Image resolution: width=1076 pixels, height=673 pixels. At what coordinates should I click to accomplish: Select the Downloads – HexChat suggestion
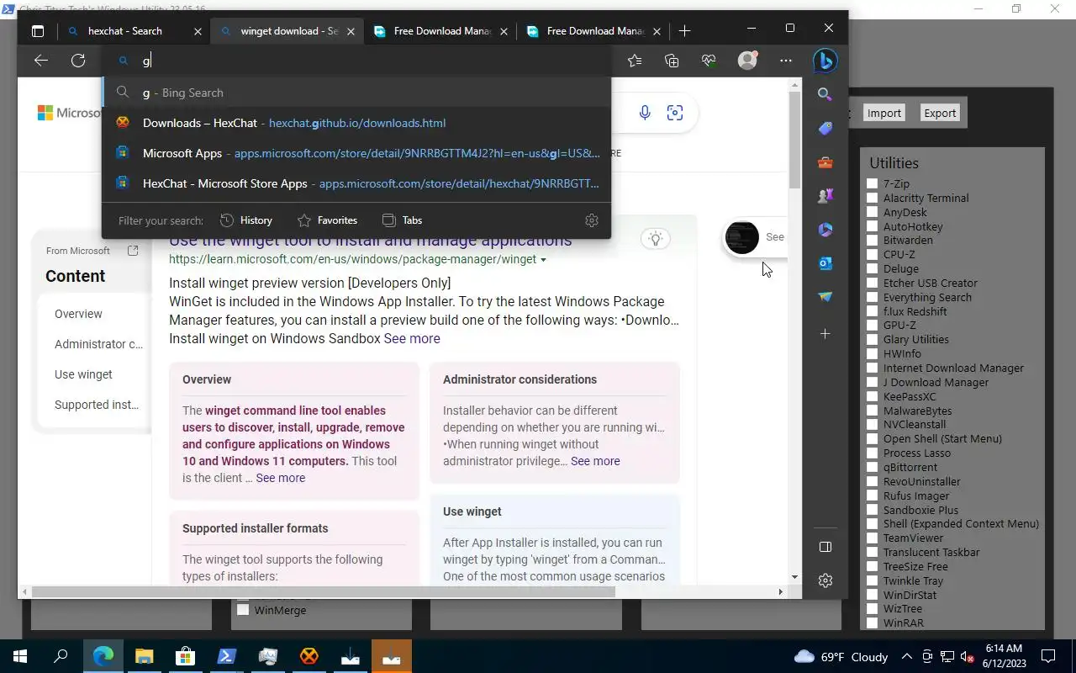click(x=356, y=123)
